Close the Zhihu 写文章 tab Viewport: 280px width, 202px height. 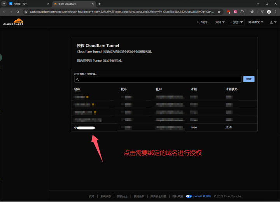(x=48, y=4)
